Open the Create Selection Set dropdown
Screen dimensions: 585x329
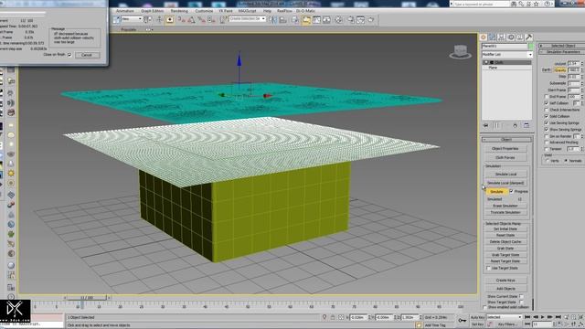[x=248, y=18]
